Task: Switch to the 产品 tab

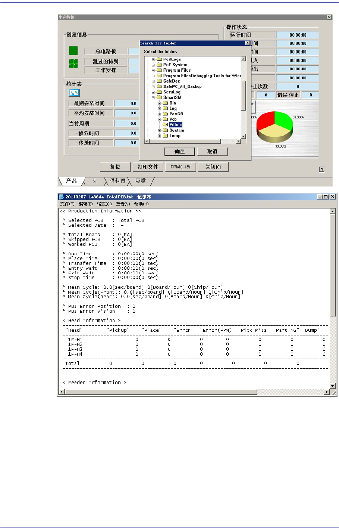Action: tap(71, 181)
